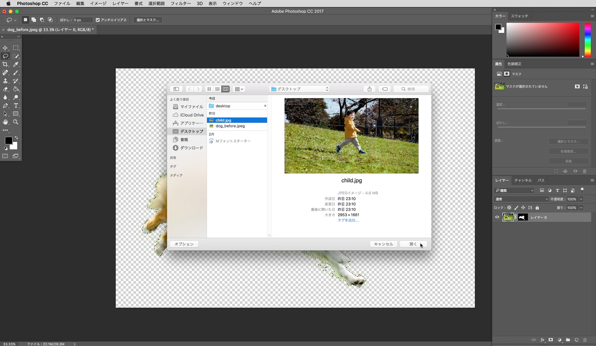
Task: Go to ダウンロード in sidebar
Action: pyautogui.click(x=188, y=148)
